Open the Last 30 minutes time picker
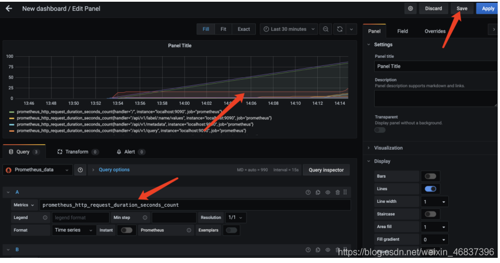The height and width of the screenshot is (263, 500). 289,29
